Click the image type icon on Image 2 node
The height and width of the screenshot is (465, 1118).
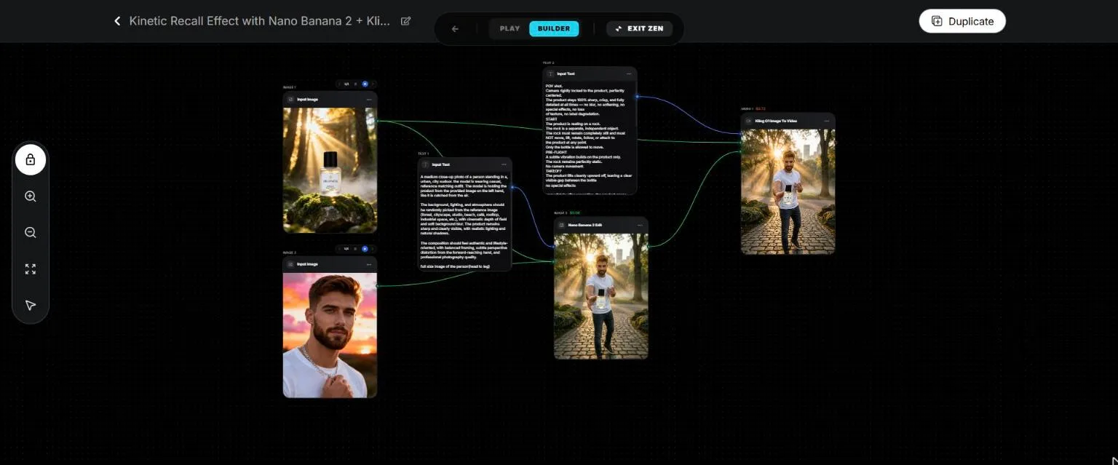pyautogui.click(x=290, y=264)
